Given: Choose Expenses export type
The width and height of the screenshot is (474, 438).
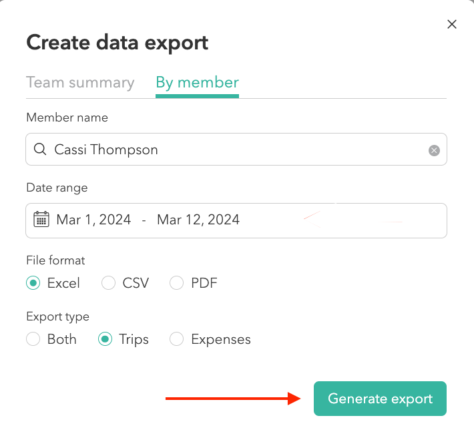Looking at the screenshot, I should 176,339.
